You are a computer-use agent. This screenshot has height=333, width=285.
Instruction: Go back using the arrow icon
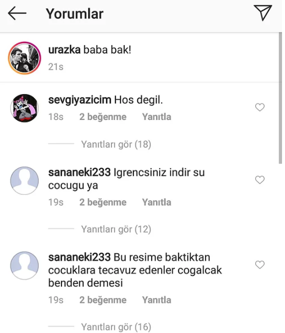click(17, 13)
